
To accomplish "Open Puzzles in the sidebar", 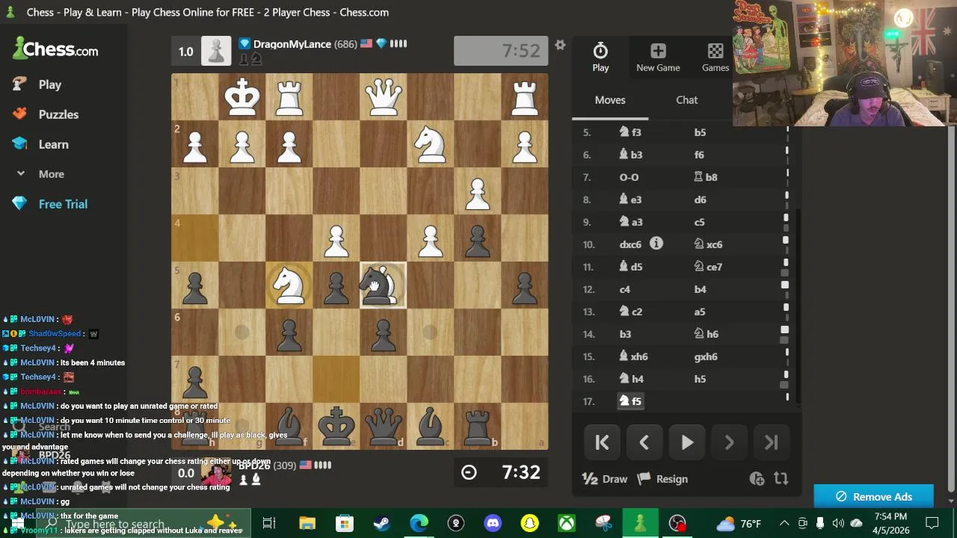I will (x=58, y=114).
